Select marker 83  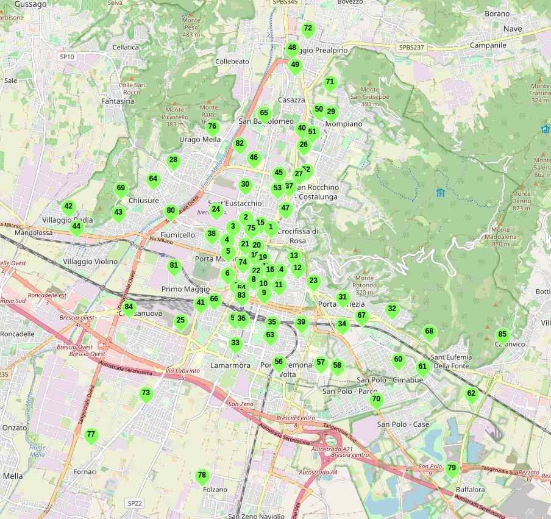241,297
